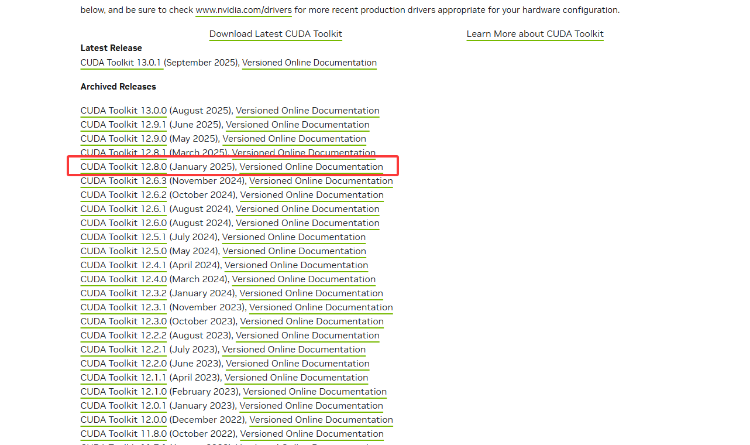The height and width of the screenshot is (445, 750).
Task: Open documentation for CUDA Toolkit 12.3.0
Action: (312, 321)
